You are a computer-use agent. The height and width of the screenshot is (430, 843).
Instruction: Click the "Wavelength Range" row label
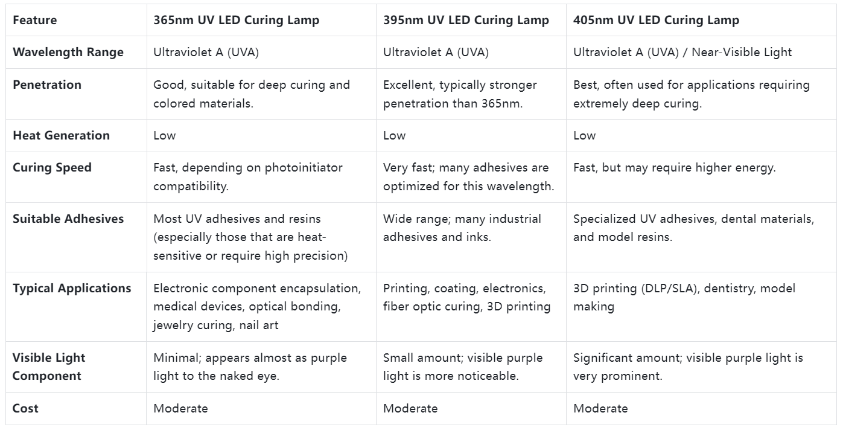(x=68, y=53)
